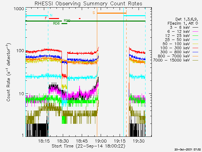Click the blue swatch for 300 - 800 keV
The image size is (202, 152).
coord(195,52)
